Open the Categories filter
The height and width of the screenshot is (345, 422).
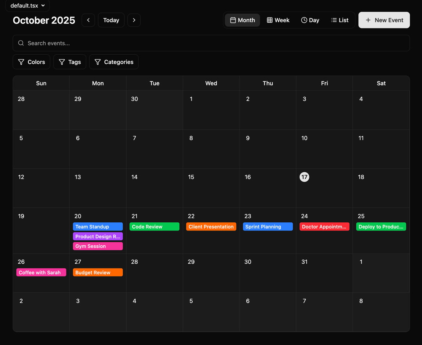114,62
